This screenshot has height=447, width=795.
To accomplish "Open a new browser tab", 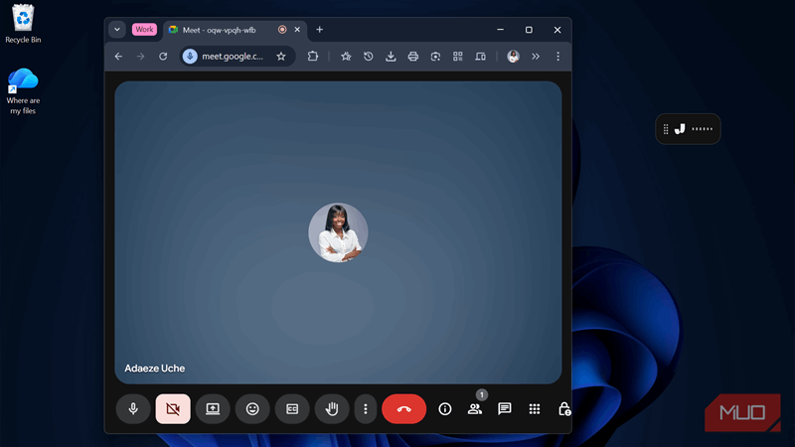I will coord(319,30).
